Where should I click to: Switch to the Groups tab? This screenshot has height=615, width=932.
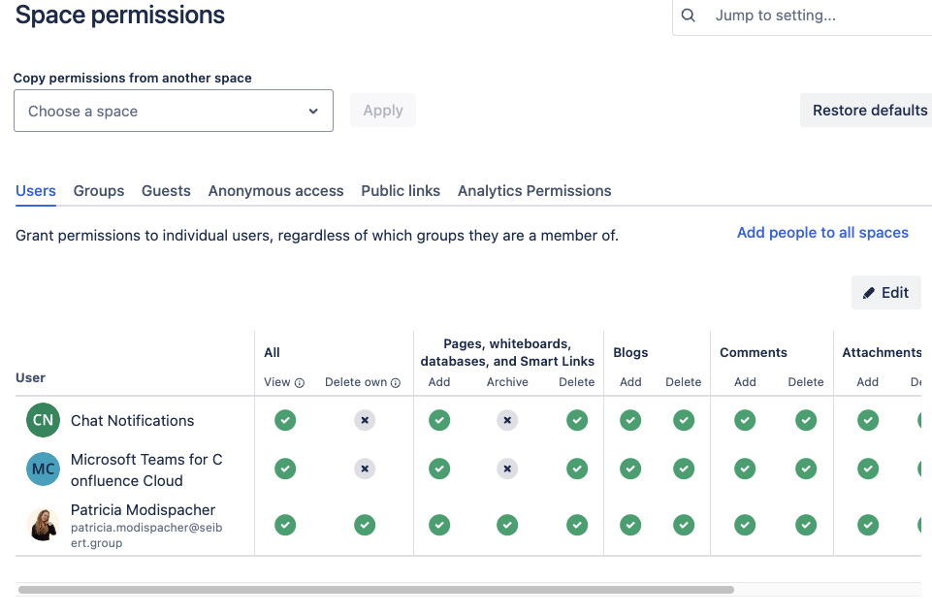coord(98,191)
